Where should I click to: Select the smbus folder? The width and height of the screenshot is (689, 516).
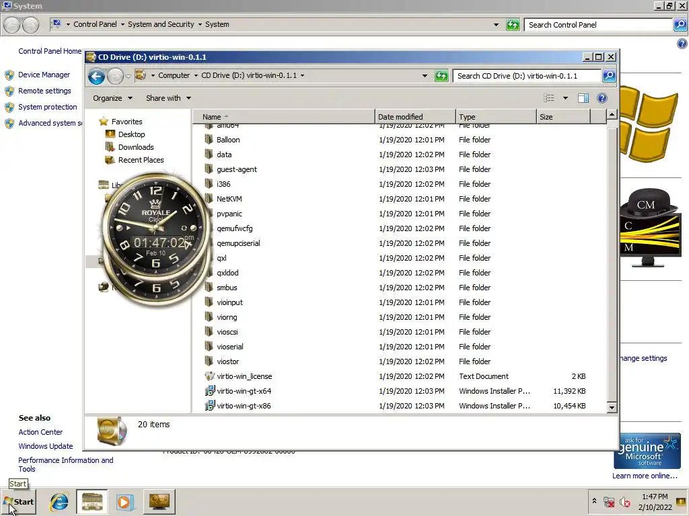point(227,288)
